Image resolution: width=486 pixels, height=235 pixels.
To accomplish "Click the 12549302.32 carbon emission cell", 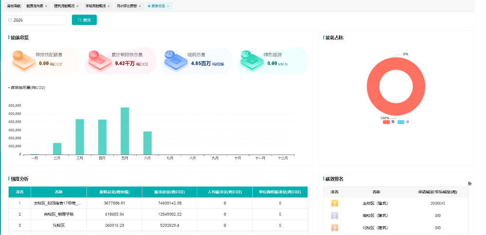I will tap(170, 214).
